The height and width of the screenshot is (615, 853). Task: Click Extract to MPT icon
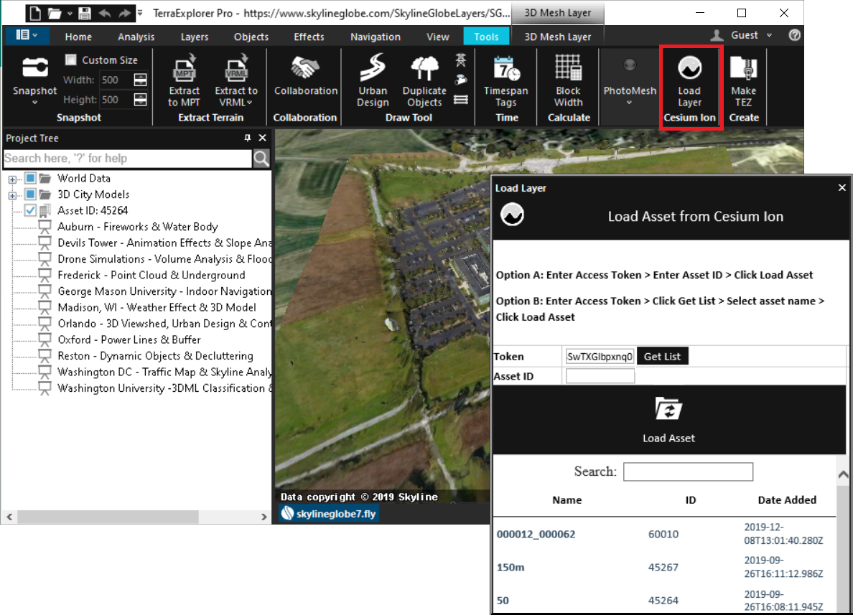[x=185, y=71]
